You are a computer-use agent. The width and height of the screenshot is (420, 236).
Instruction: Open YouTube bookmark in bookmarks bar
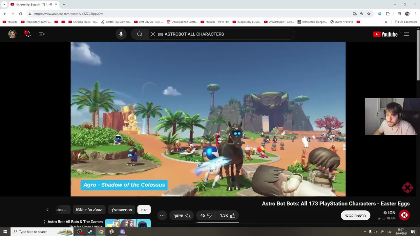coord(10,22)
